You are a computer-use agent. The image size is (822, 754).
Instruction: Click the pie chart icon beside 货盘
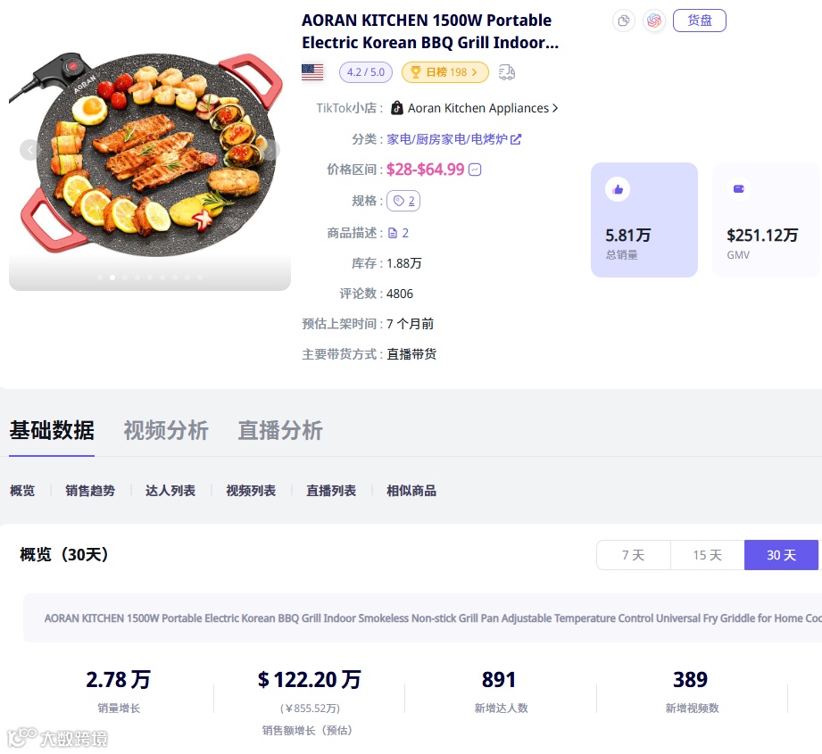click(624, 21)
